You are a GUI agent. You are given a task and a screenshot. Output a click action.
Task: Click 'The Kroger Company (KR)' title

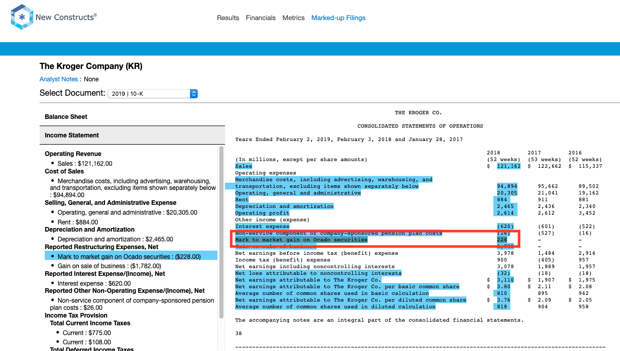pos(91,66)
